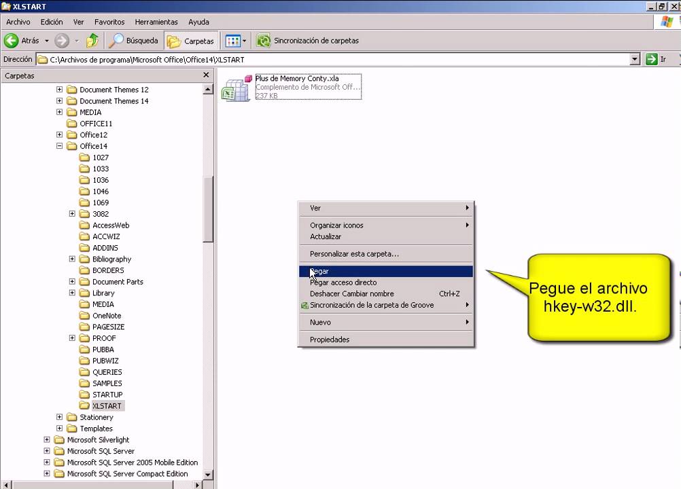Click the Sincronización de carpetas icon
The image size is (681, 489).
(x=264, y=41)
